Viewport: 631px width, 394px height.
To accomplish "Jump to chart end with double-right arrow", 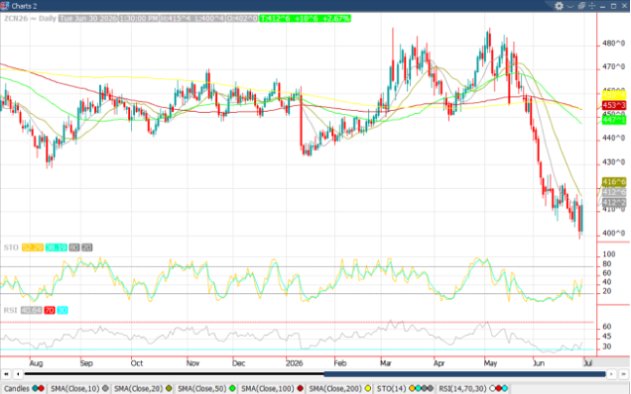I will pos(623,374).
